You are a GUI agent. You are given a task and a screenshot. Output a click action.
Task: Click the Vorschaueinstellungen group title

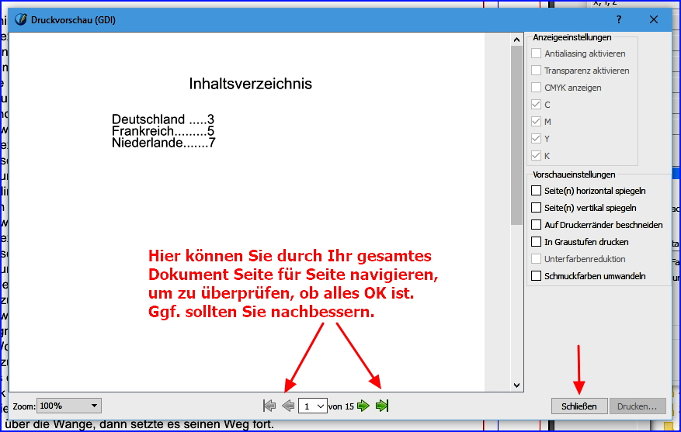(x=574, y=175)
